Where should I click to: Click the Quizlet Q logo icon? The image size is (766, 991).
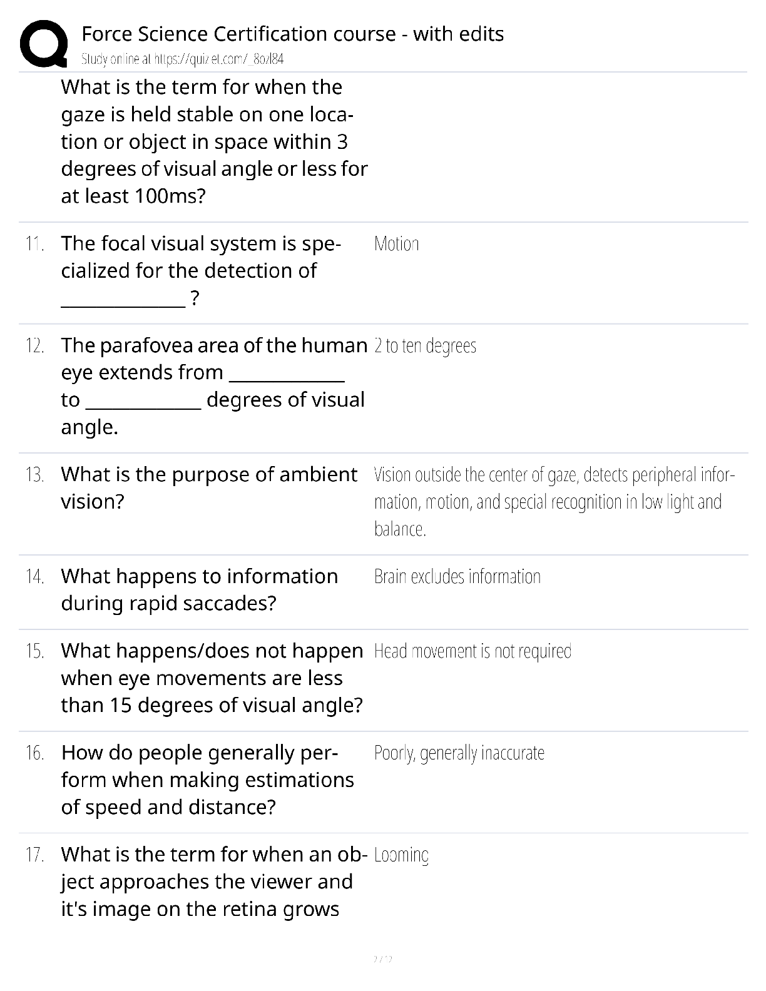click(43, 43)
